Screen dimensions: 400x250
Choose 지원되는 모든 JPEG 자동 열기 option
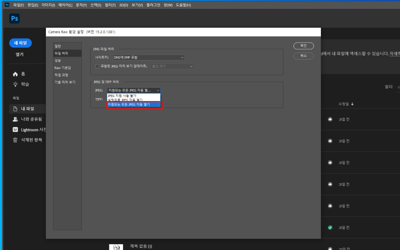point(134,104)
